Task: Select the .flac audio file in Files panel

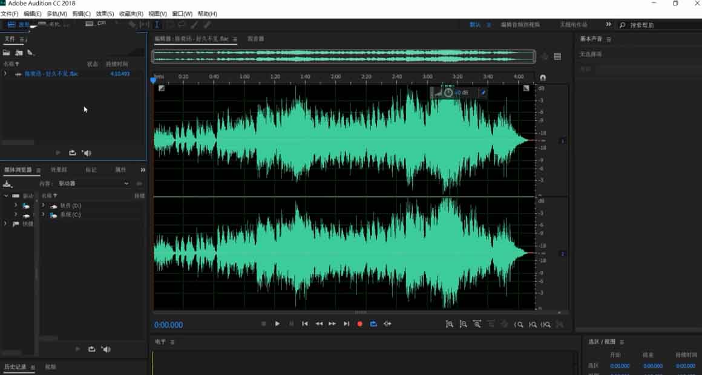Action: [x=51, y=74]
